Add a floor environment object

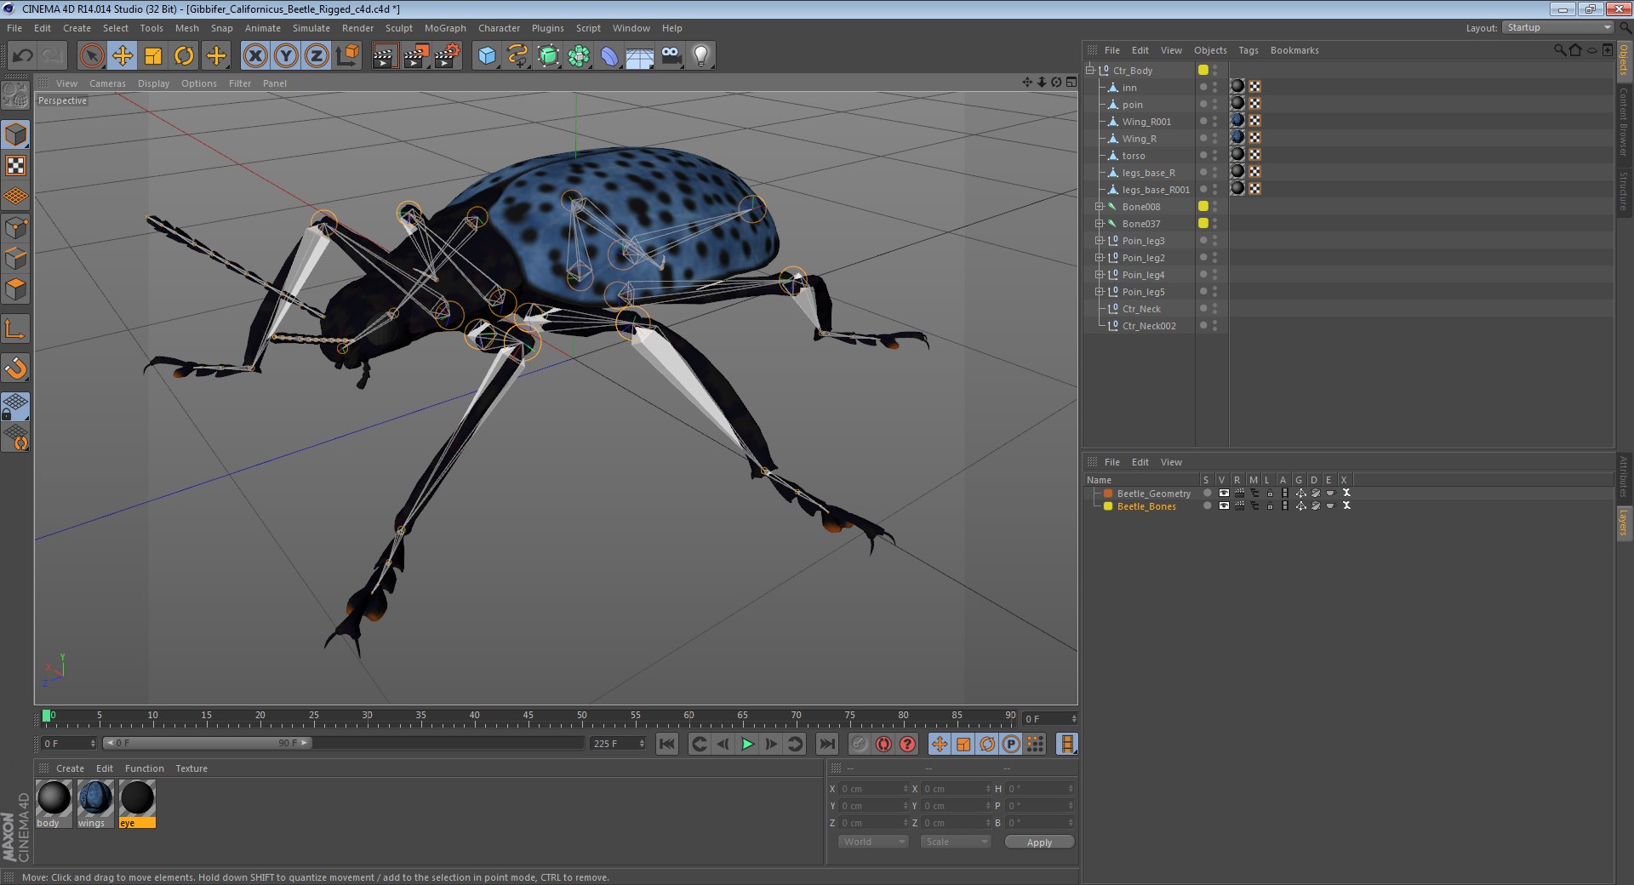(639, 56)
